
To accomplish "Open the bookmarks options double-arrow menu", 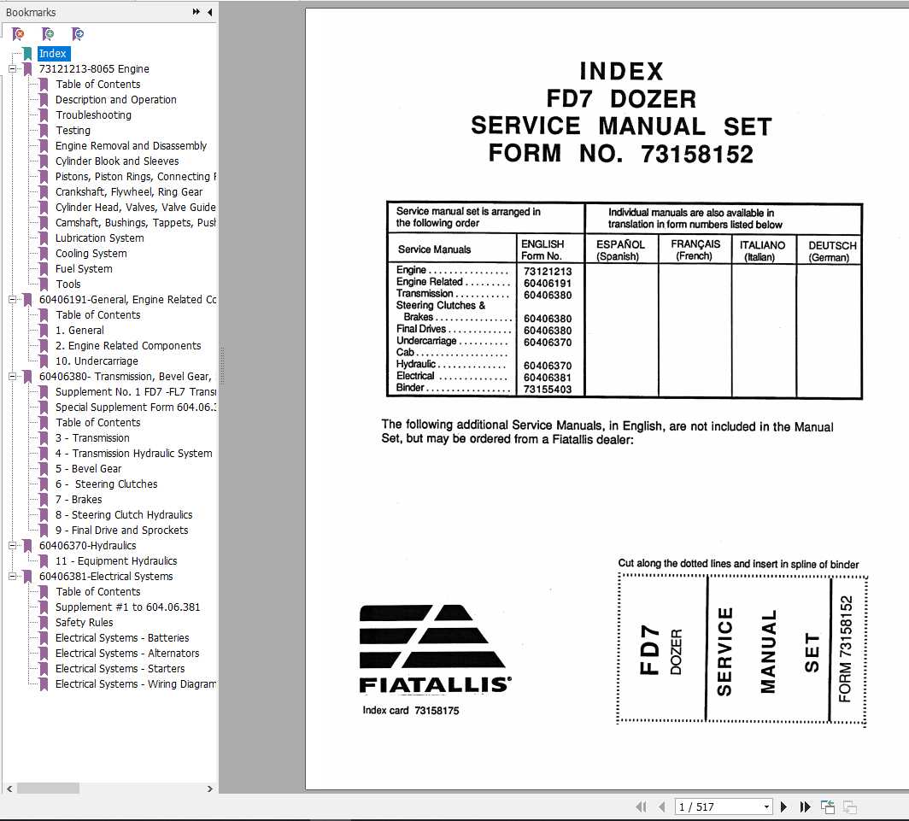I will tap(196, 12).
